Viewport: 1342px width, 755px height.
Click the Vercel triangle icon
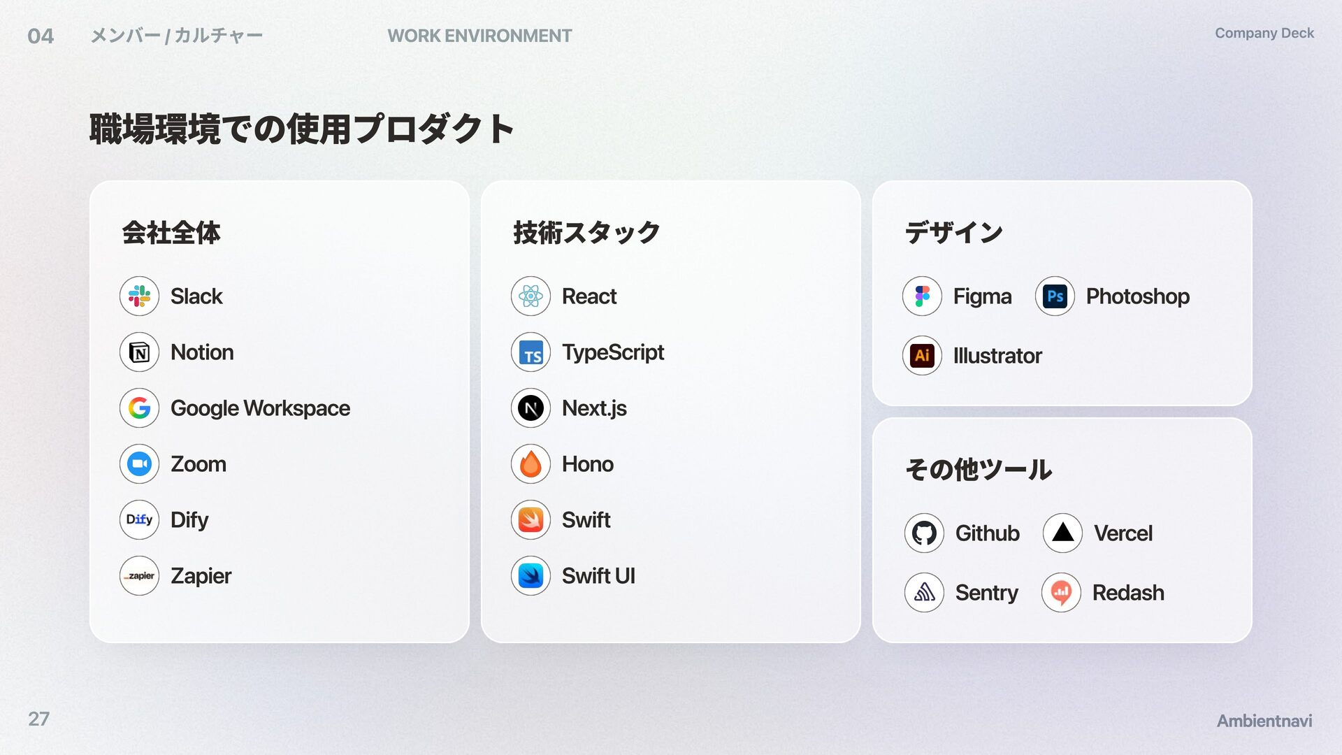pyautogui.click(x=1062, y=533)
